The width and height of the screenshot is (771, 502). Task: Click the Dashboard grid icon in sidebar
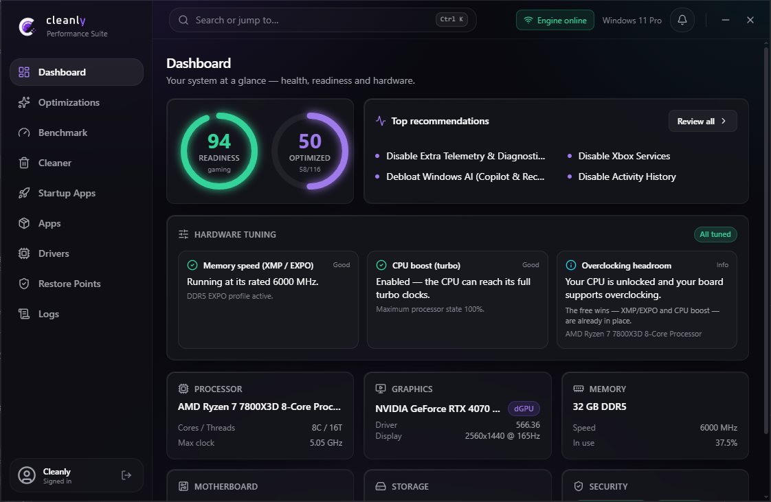(x=24, y=72)
